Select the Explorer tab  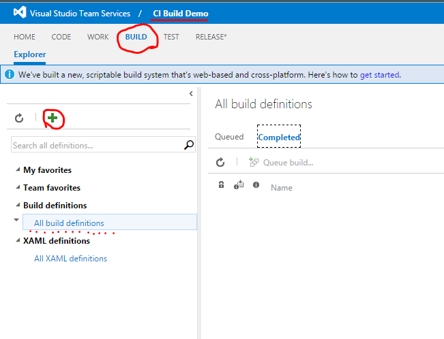pos(30,54)
